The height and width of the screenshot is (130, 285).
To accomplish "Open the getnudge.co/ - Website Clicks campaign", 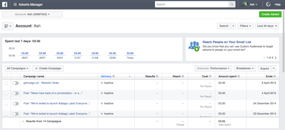I will [x=41, y=83].
